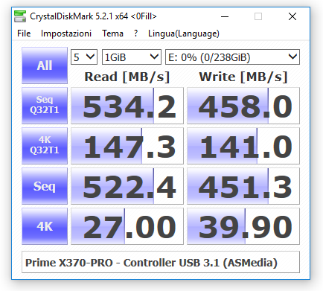Start the Seq Q32T1 test
The width and height of the screenshot is (323, 291).
point(45,106)
